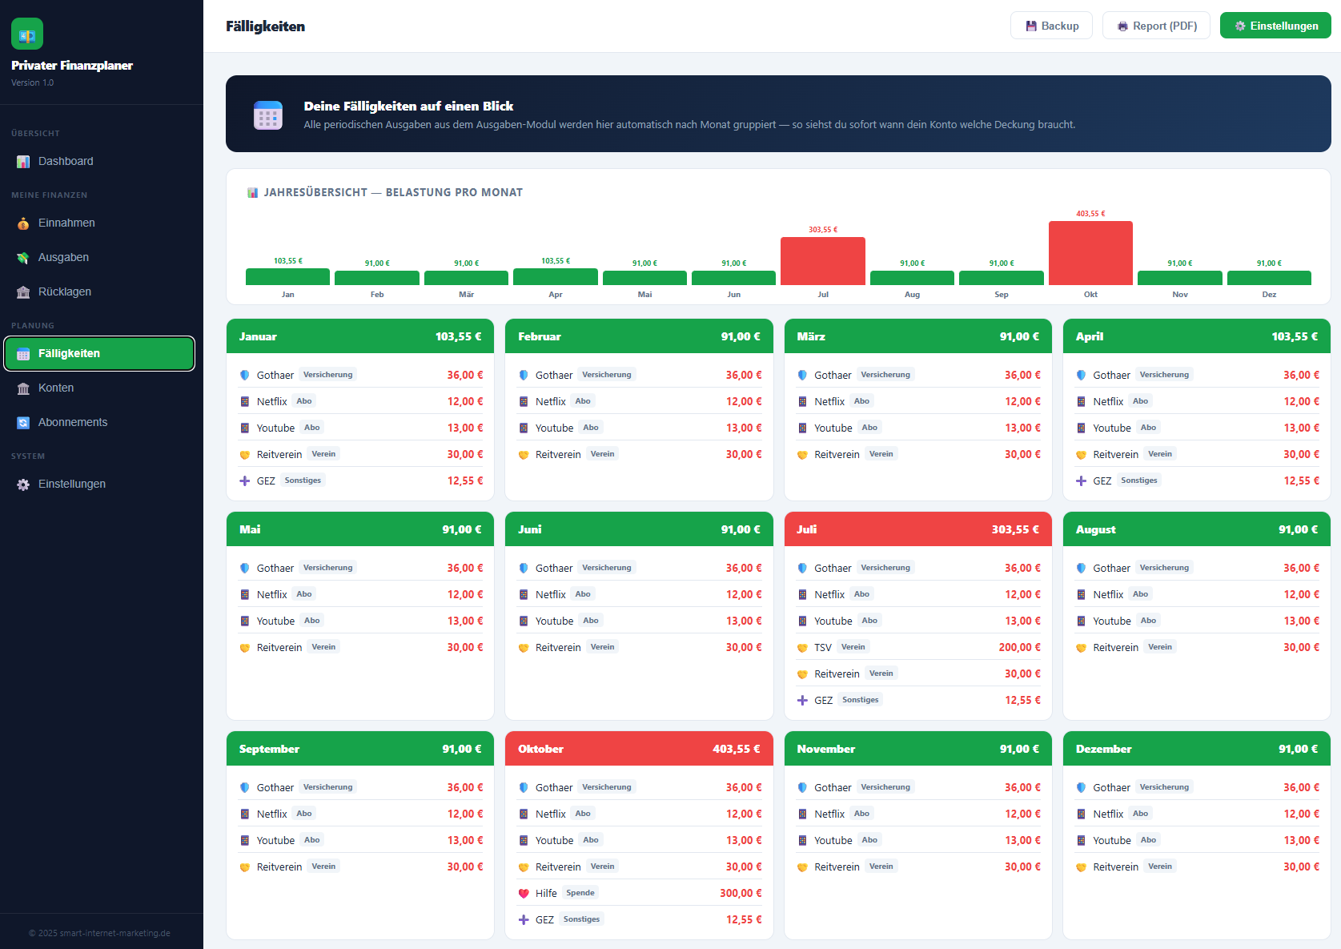The width and height of the screenshot is (1341, 949).
Task: Click the red Juli card header
Action: click(918, 529)
